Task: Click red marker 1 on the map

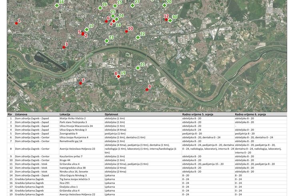Action: pyautogui.click(x=16, y=23)
